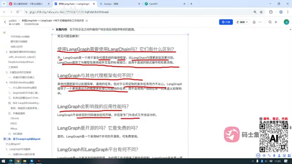Close the fastapi 搜索 tab
Image resolution: width=292 pixels, height=164 pixels.
coord(139,4)
